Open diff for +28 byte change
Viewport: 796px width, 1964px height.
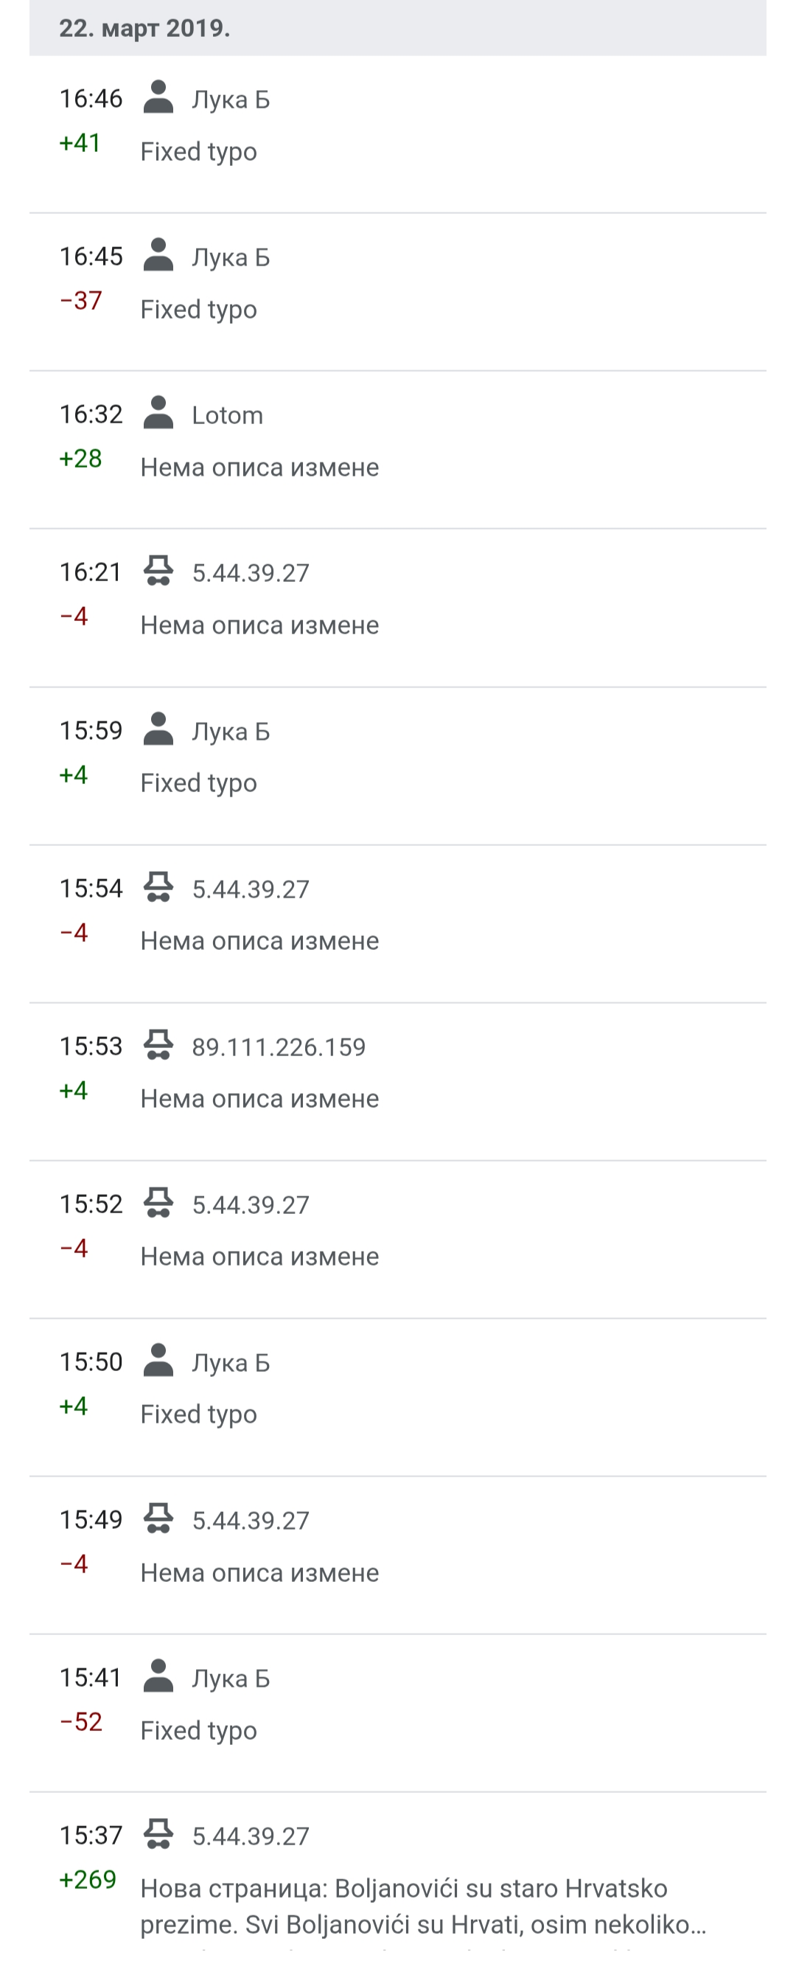(81, 458)
